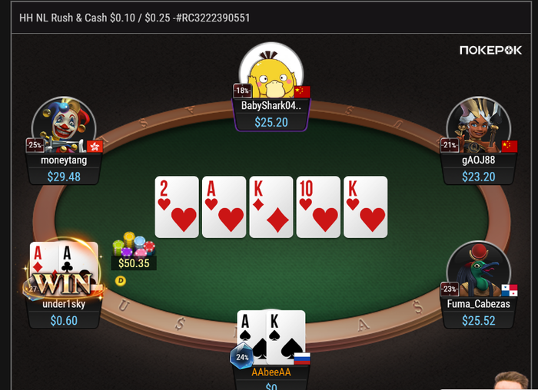This screenshot has width=538, height=390.
Task: Click BabyShark04's duck avatar
Action: [271, 71]
